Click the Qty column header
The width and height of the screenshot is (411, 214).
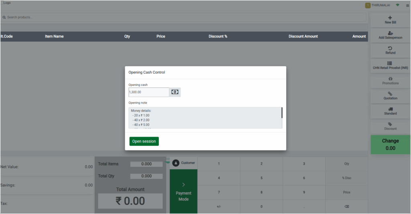(127, 36)
